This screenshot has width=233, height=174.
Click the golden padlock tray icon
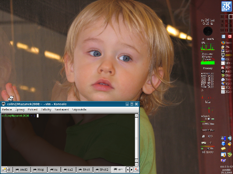click(x=230, y=144)
